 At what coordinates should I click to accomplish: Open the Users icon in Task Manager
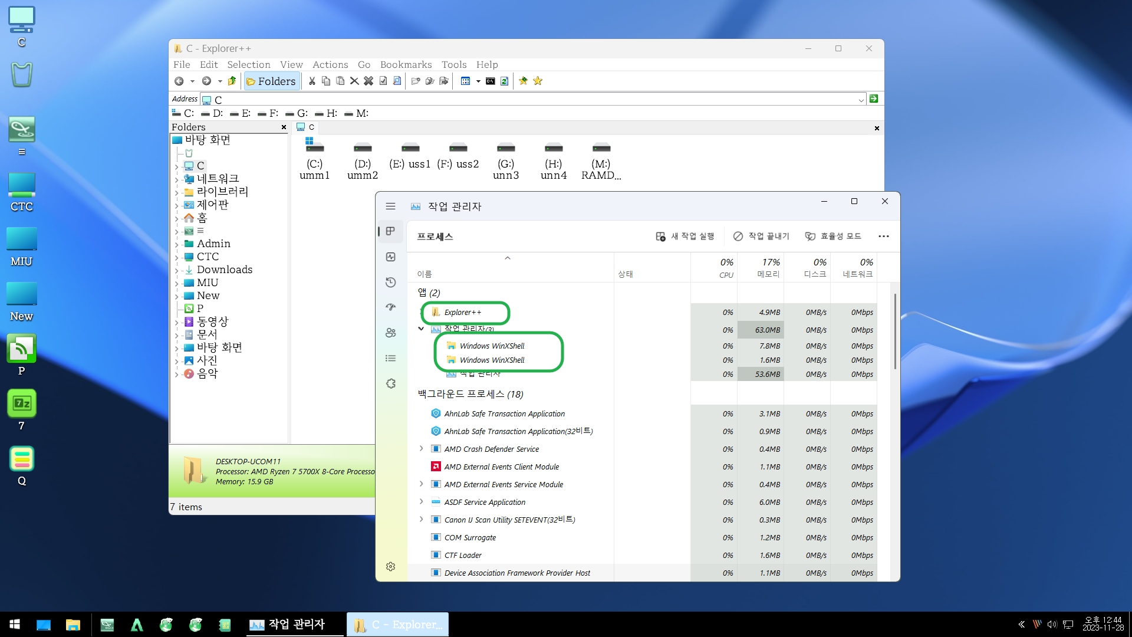pyautogui.click(x=390, y=333)
